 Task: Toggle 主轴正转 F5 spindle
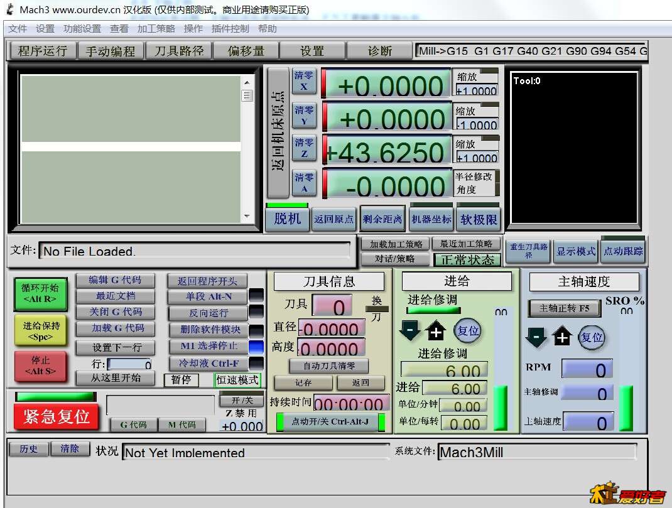pyautogui.click(x=564, y=308)
